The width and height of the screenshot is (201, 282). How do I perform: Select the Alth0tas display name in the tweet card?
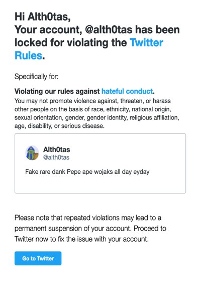(x=56, y=150)
